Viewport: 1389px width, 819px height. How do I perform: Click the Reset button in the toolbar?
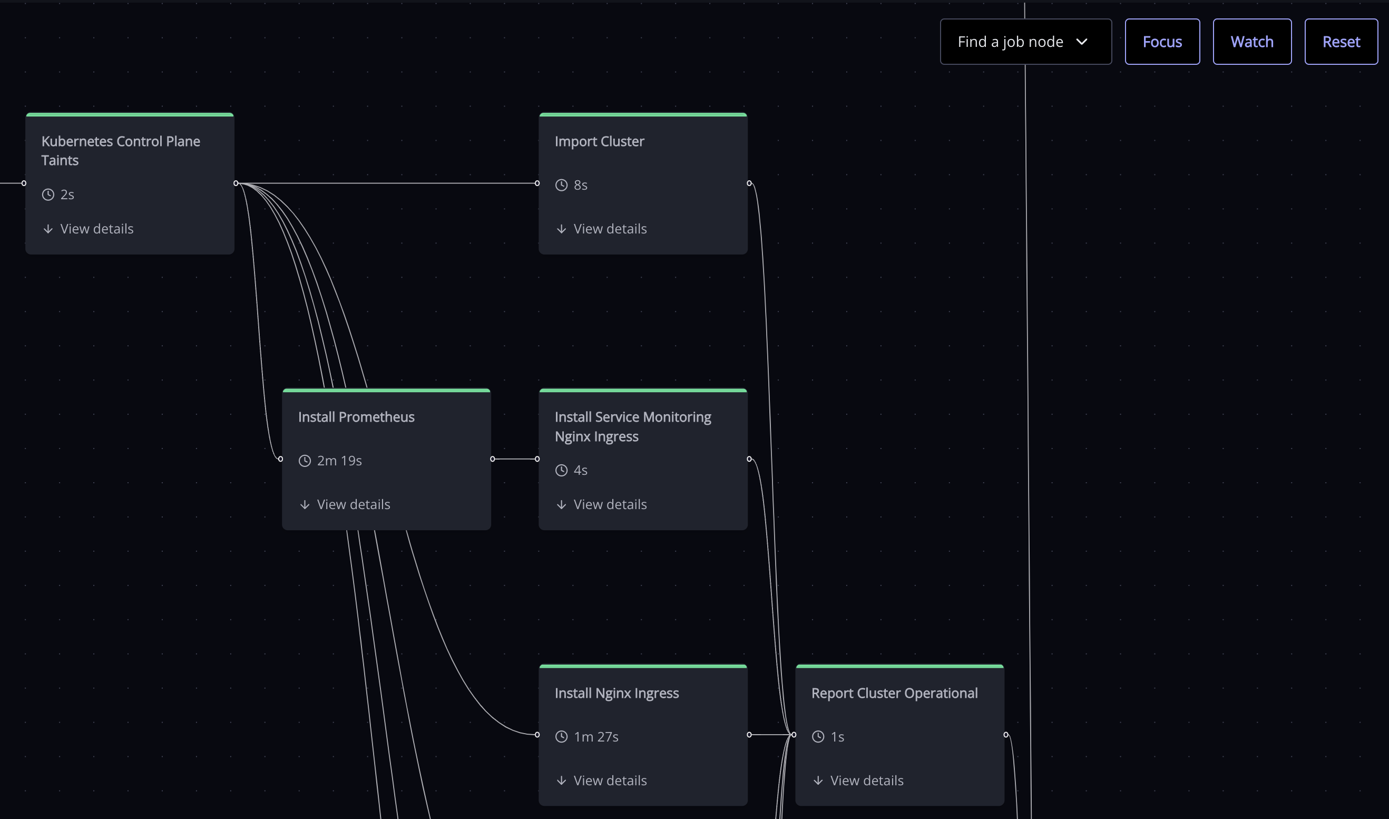click(1341, 41)
